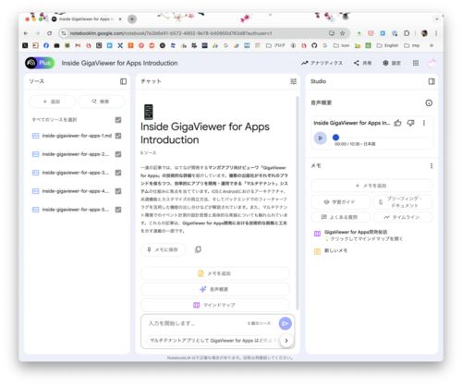This screenshot has height=386, width=462.
Task: Show next suggested question with chevron
Action: click(x=286, y=341)
